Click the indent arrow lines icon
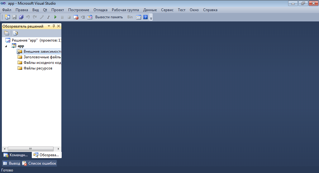 (x=83, y=17)
